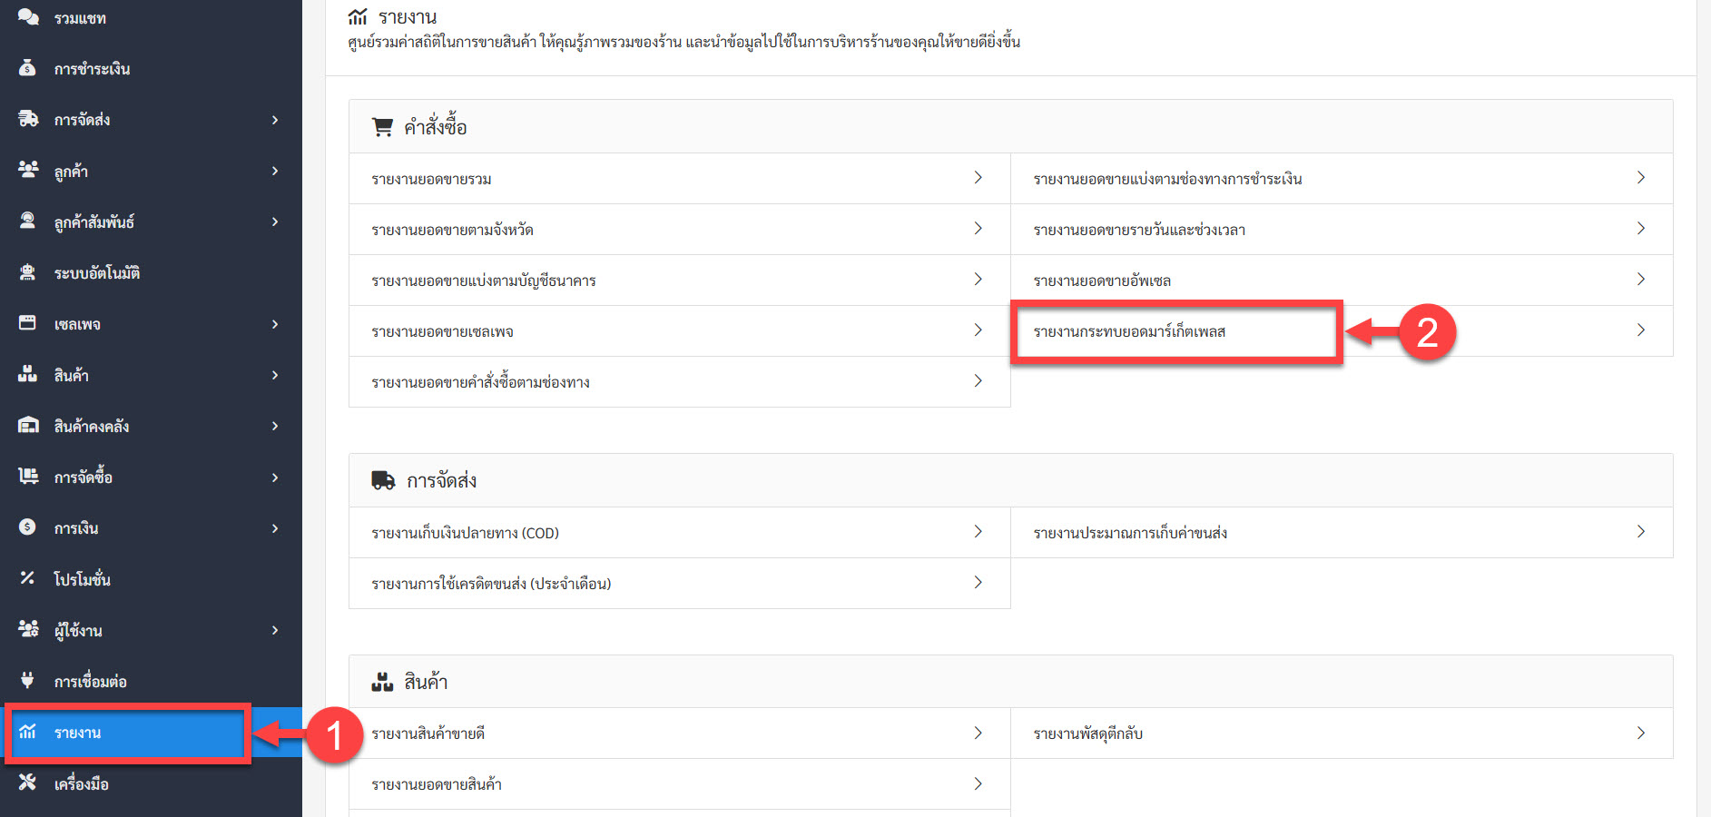Viewport: 1711px width, 817px height.
Task: Open the รวมแชท menu item
Action: click(x=80, y=18)
